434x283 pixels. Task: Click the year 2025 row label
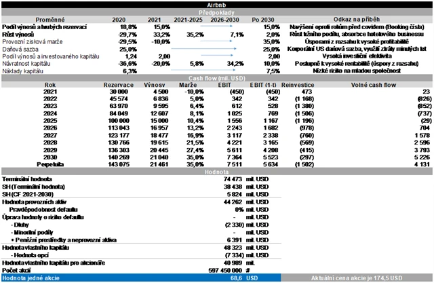tap(50, 121)
